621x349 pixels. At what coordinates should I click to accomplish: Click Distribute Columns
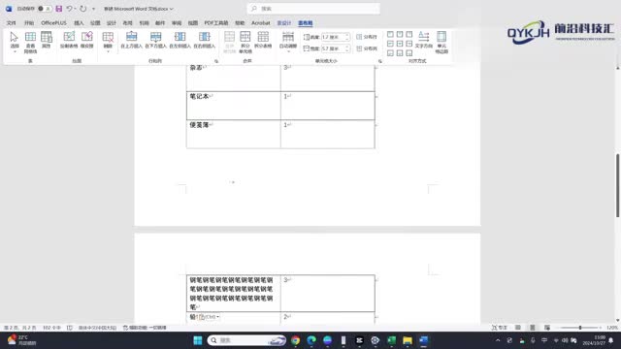pyautogui.click(x=367, y=48)
